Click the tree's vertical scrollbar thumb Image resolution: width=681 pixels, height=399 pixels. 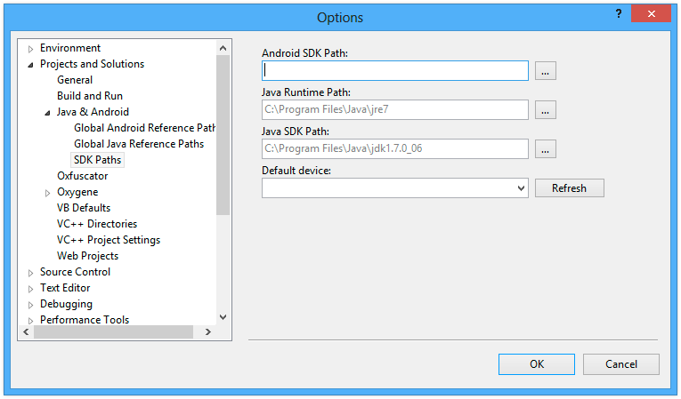click(223, 135)
